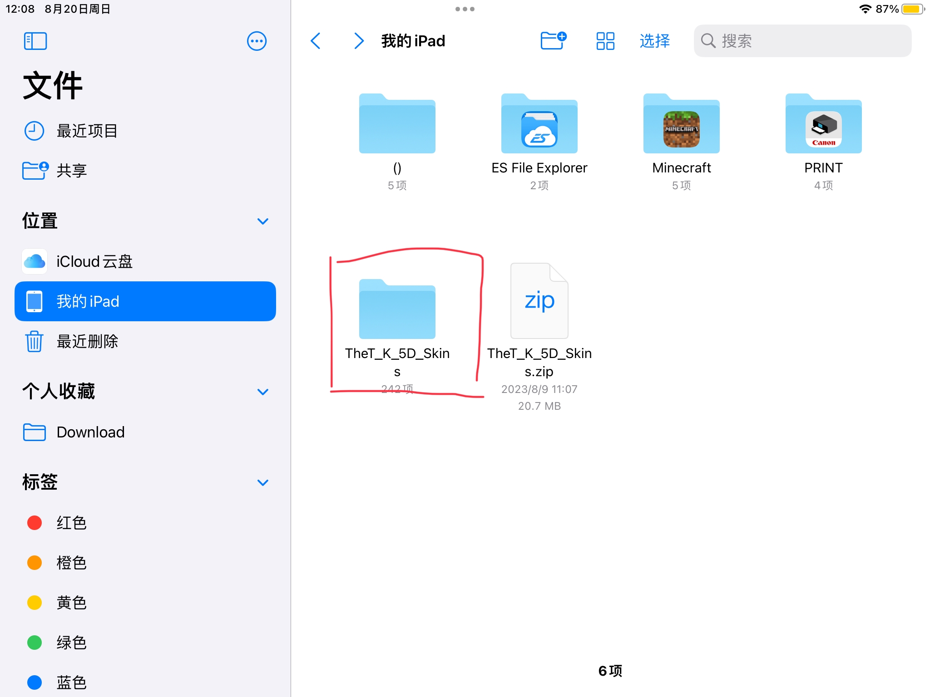Select the 黄色 yellow tag
The height and width of the screenshot is (697, 930).
[x=145, y=603]
